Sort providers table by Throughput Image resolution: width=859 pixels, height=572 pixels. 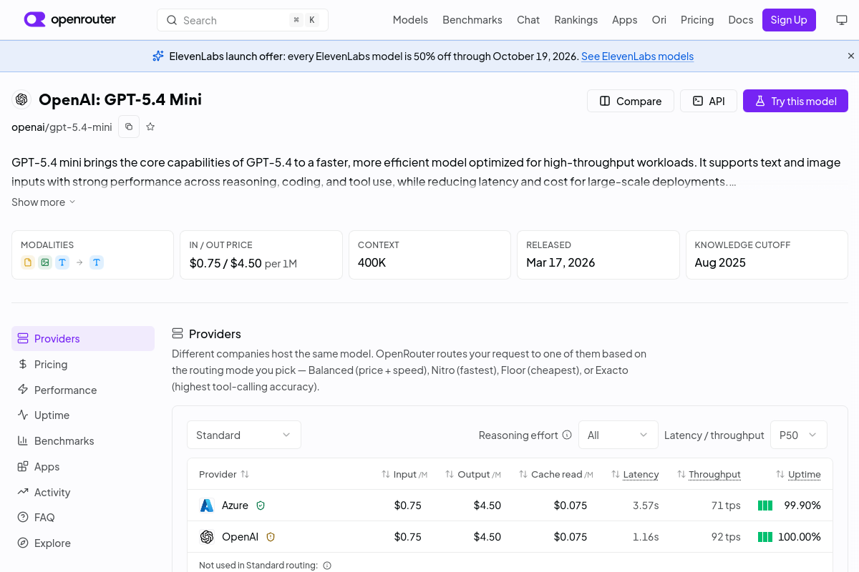click(709, 474)
